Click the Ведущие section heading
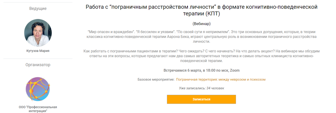This screenshot has height=113, width=336. tap(38, 8)
